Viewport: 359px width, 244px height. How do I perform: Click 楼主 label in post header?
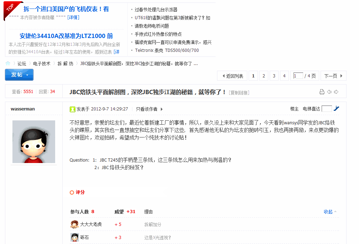point(294,109)
